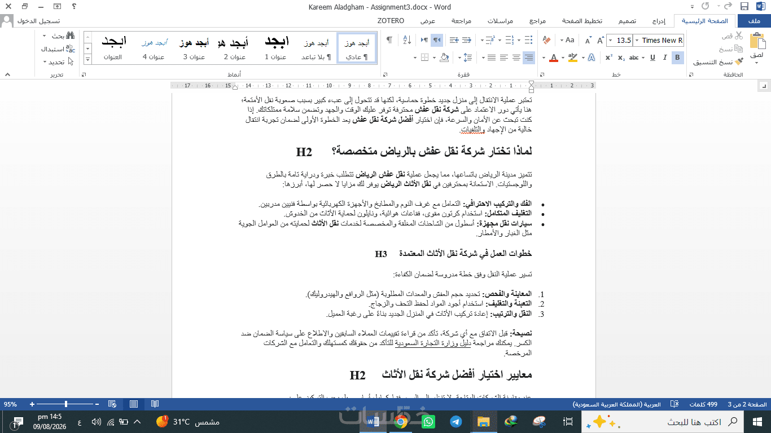Click the Numbering list icon
Image resolution: width=771 pixels, height=433 pixels.
tap(509, 40)
